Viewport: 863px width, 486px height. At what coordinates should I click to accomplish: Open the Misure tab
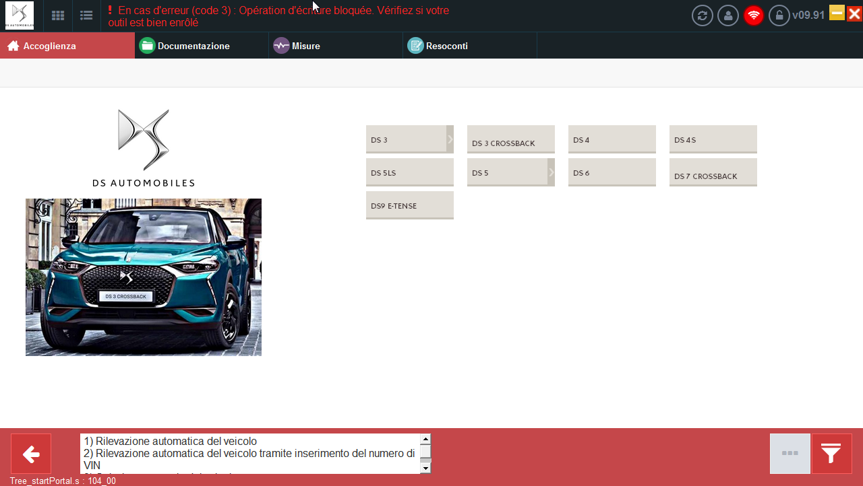point(336,46)
